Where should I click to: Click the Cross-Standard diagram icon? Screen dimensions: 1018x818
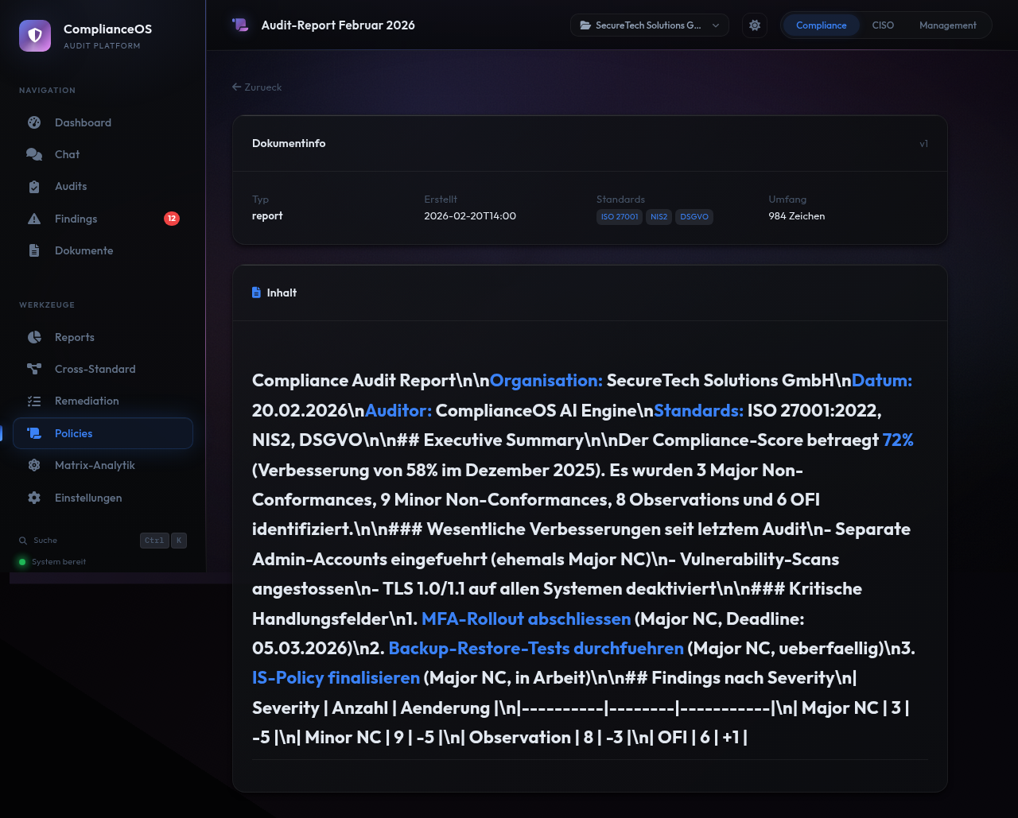(34, 369)
